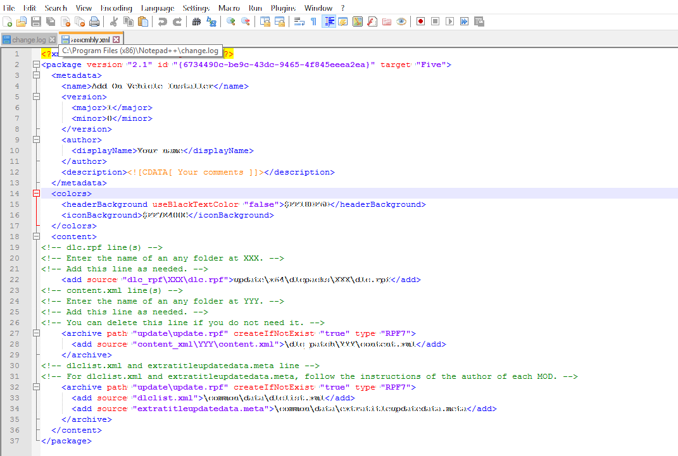Toggle word wrap in the toolbar

coord(299,22)
